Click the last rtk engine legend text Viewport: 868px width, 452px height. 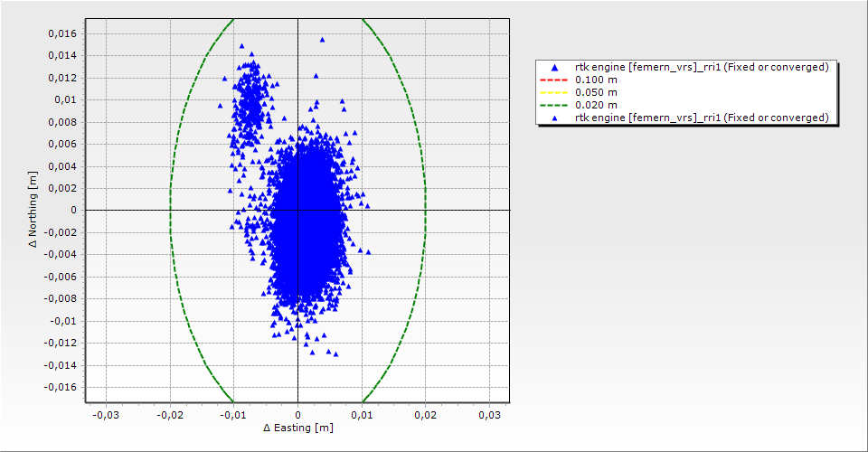(702, 118)
